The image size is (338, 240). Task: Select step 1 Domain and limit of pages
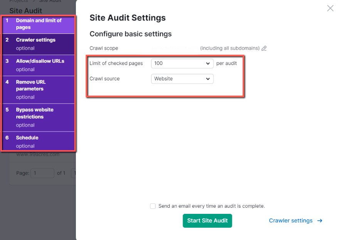pyautogui.click(x=38, y=24)
